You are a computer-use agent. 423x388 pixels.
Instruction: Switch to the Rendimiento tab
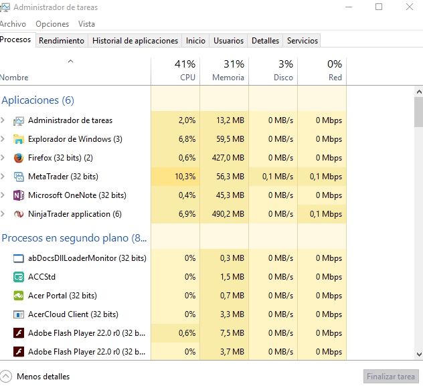pyautogui.click(x=62, y=40)
